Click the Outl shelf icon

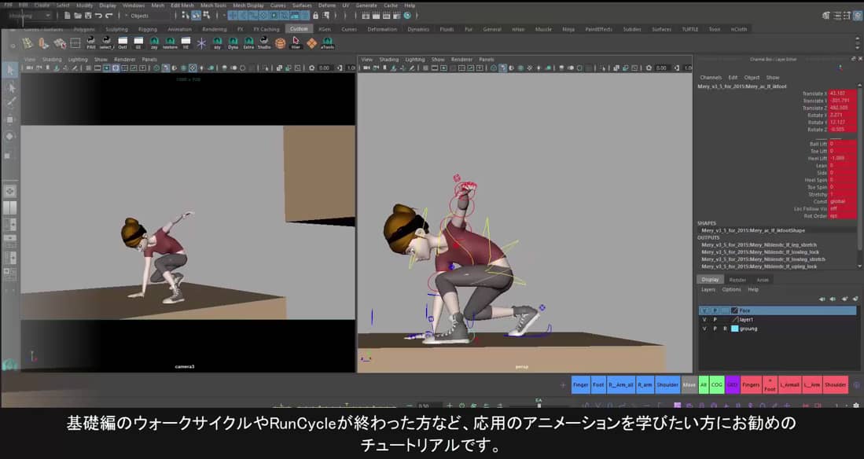[123, 42]
